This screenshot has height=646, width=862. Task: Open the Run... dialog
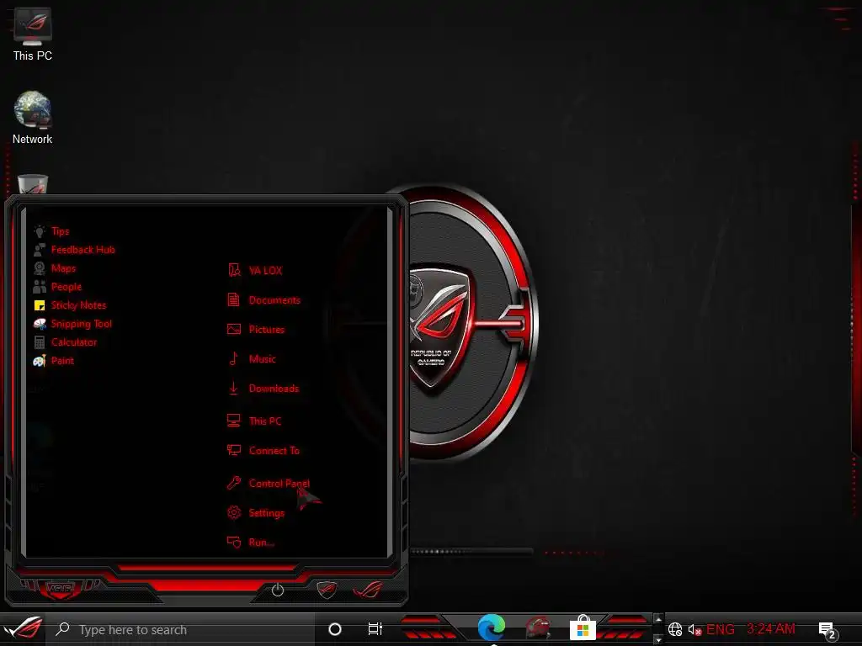[251, 543]
